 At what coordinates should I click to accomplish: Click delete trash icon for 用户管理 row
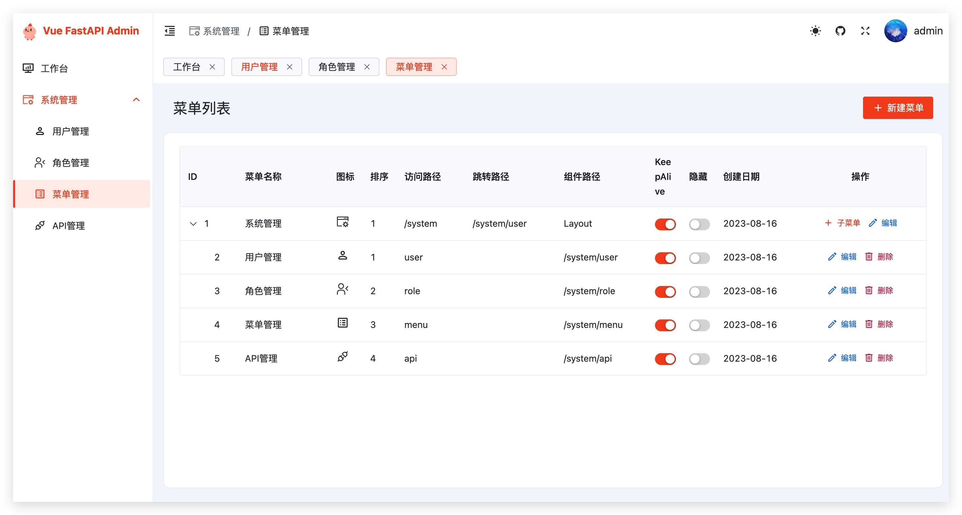click(869, 257)
